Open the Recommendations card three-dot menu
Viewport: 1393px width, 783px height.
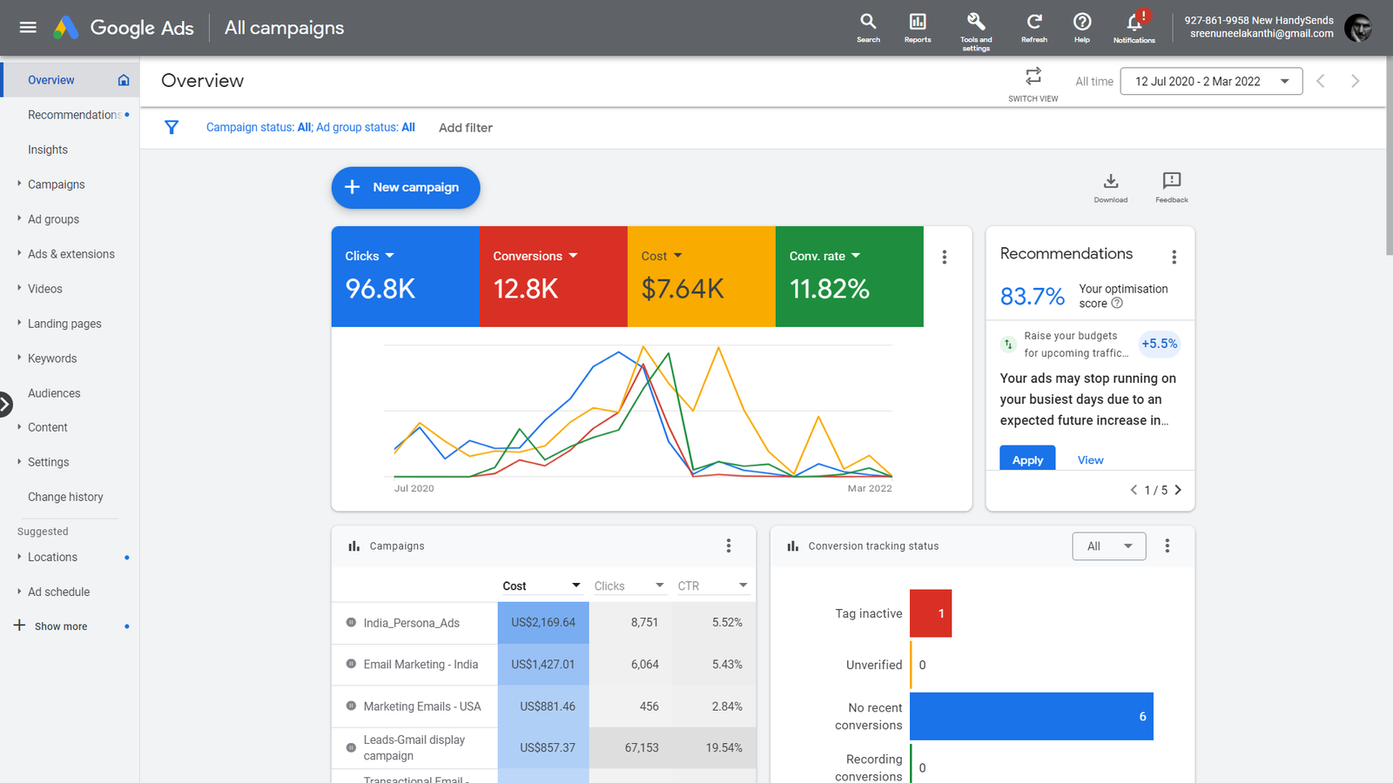[x=1174, y=258]
